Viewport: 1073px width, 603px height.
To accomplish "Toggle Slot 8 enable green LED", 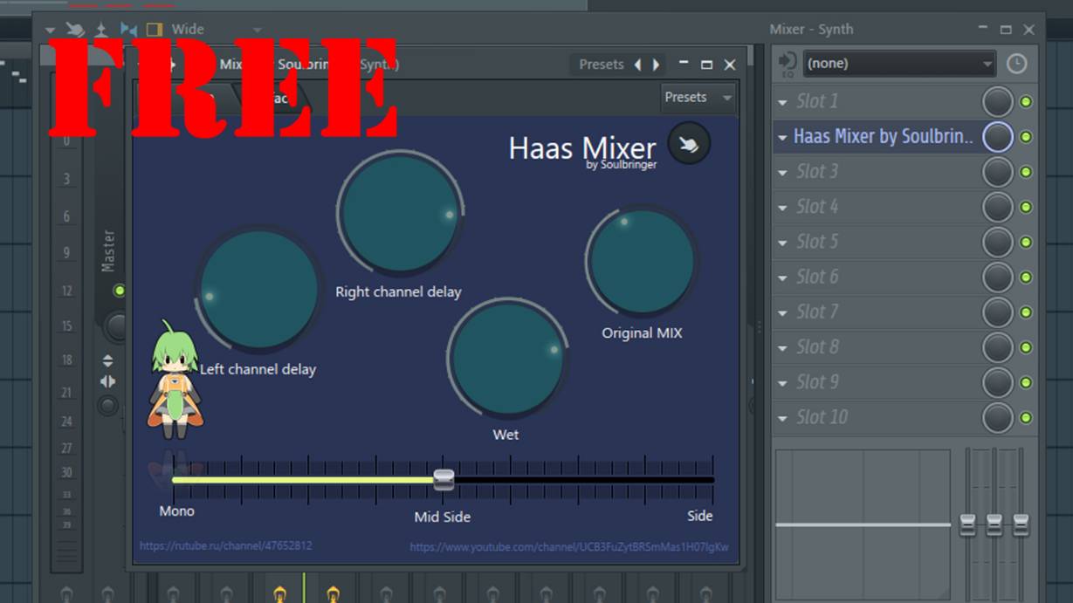I will [x=1026, y=347].
